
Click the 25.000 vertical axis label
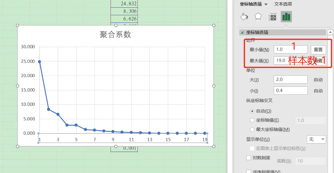pyautogui.click(x=28, y=61)
